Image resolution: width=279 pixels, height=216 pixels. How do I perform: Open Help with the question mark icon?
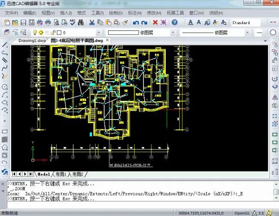point(175,22)
